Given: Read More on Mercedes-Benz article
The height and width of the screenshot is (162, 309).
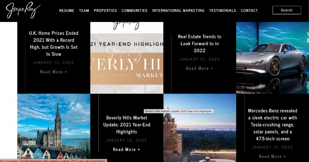Looking at the screenshot, I should 272,157.
